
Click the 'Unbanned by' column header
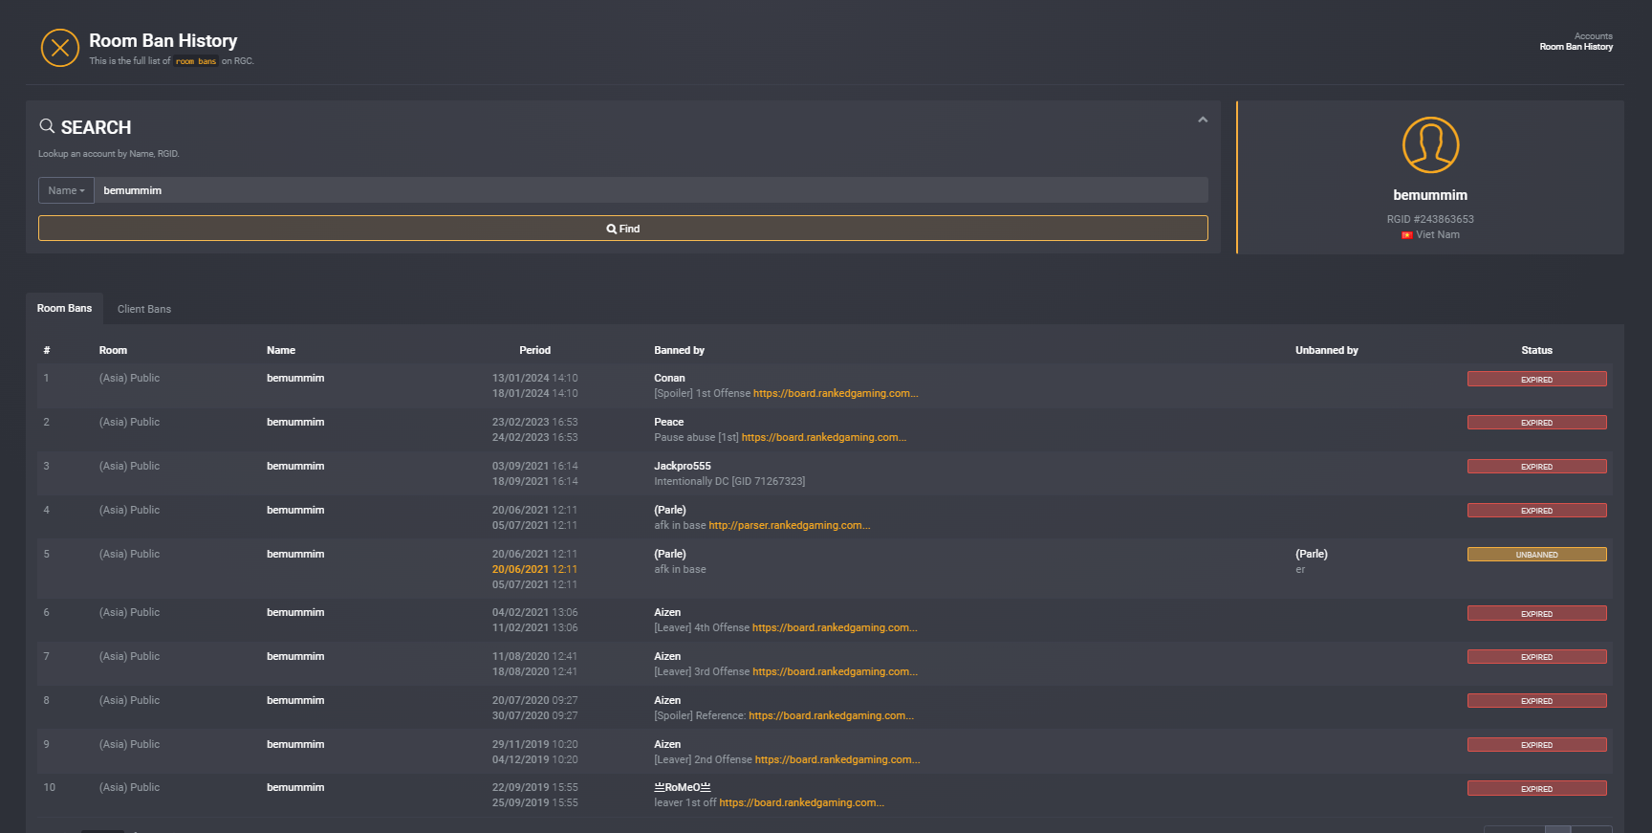[1326, 351]
